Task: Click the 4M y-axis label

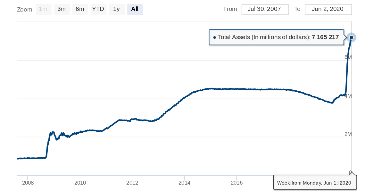Action: coord(348,96)
